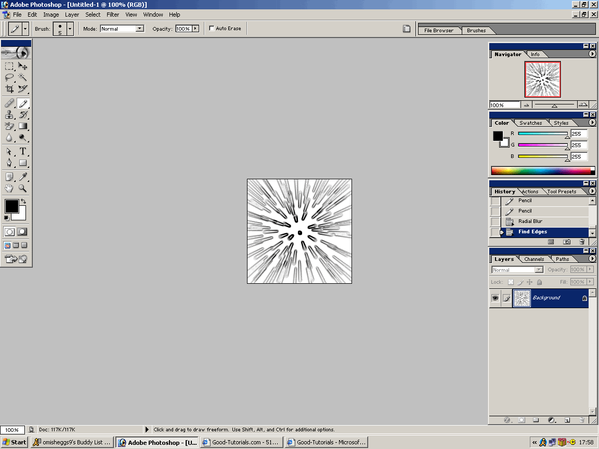Click the Navigator zoom percentage field
This screenshot has height=449, width=599.
click(x=505, y=105)
